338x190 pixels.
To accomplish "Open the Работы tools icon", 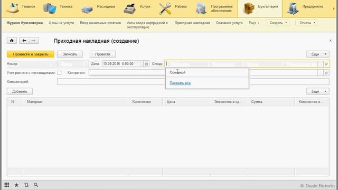I will tap(165, 8).
